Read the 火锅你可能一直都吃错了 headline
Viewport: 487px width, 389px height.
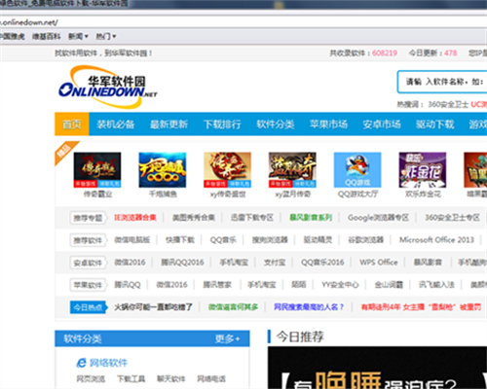click(x=153, y=307)
